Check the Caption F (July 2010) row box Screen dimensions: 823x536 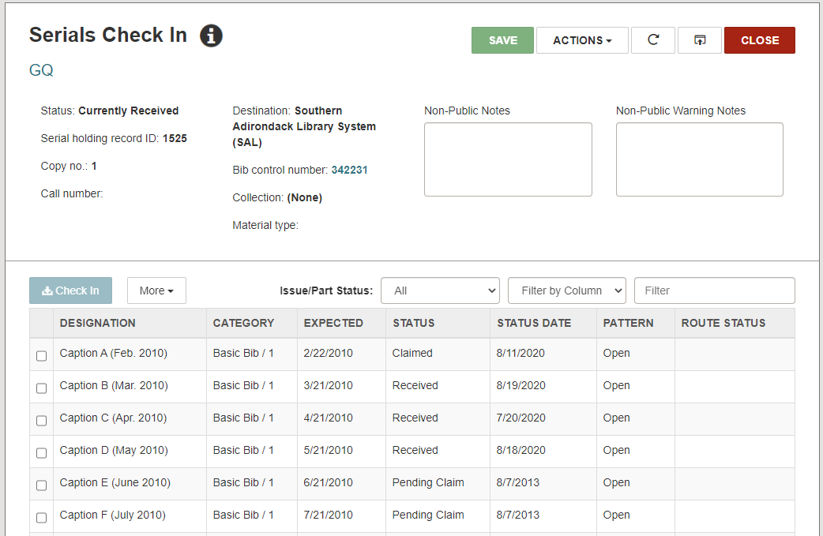coord(42,518)
